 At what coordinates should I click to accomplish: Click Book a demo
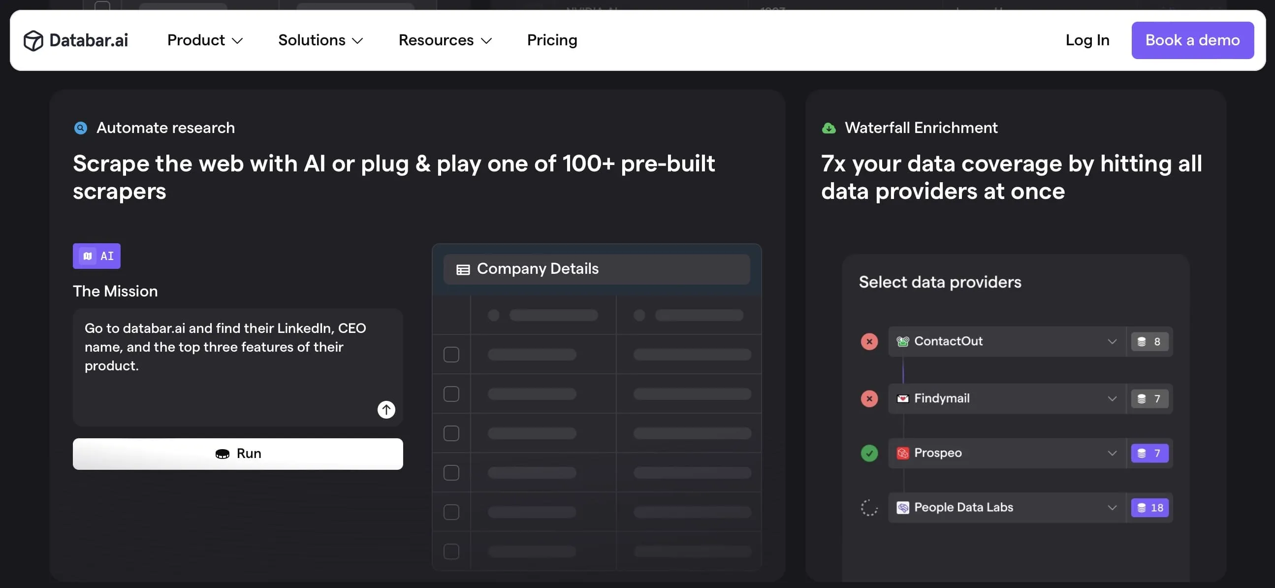[1192, 40]
